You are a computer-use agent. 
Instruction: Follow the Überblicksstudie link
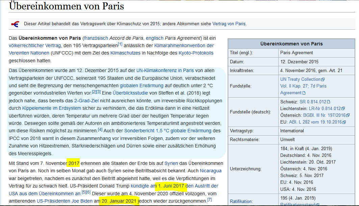coord(130,93)
